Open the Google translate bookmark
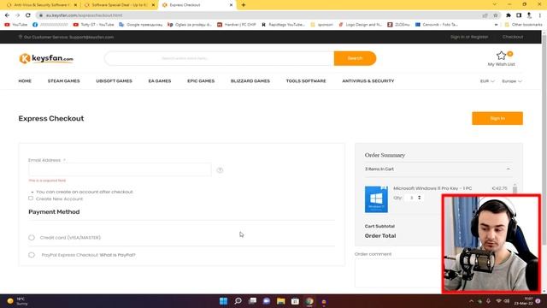Screen dimensions: 547x308 pyautogui.click(x=140, y=25)
